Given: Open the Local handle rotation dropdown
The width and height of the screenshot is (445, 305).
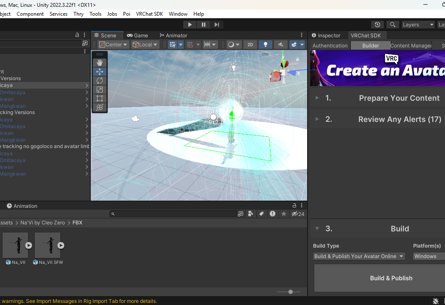Looking at the screenshot, I should [x=145, y=45].
